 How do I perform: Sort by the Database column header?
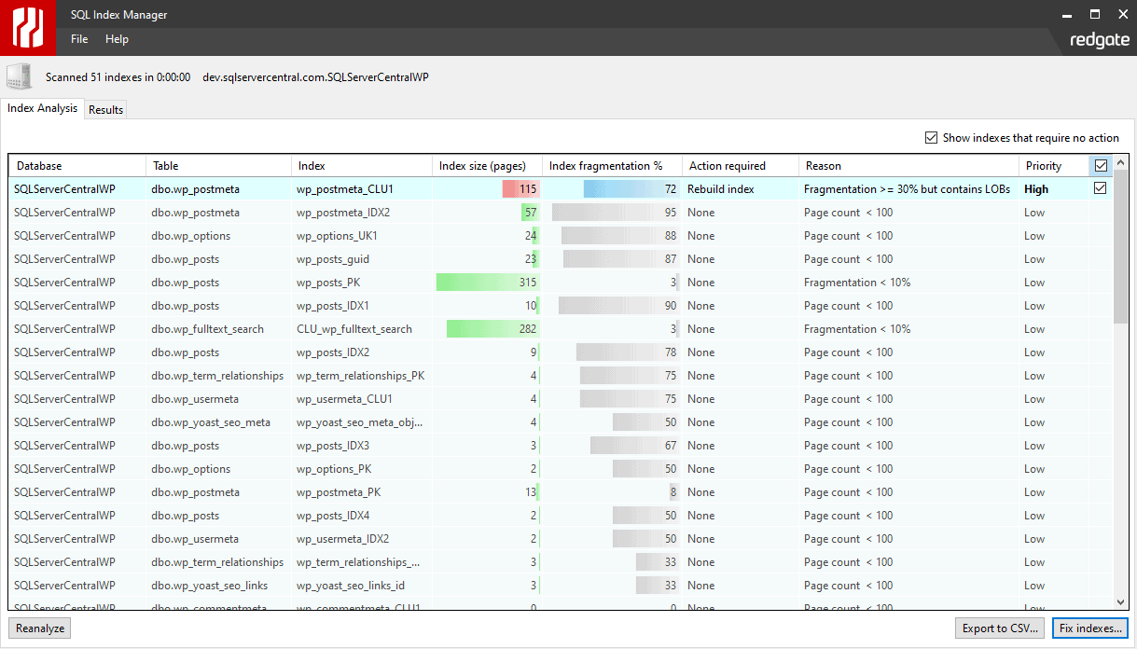pyautogui.click(x=38, y=165)
